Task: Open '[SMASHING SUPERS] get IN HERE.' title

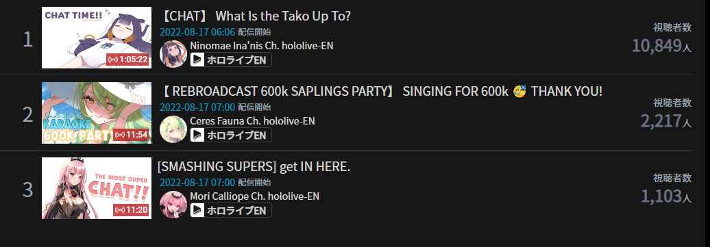Action: point(254,167)
